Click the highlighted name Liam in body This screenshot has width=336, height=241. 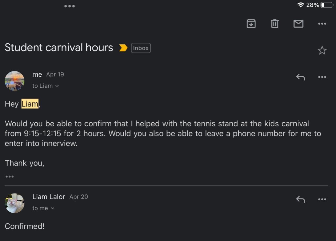pos(30,104)
